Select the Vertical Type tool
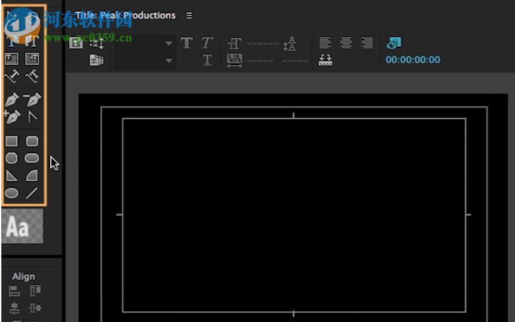This screenshot has width=515, height=322. 32,41
